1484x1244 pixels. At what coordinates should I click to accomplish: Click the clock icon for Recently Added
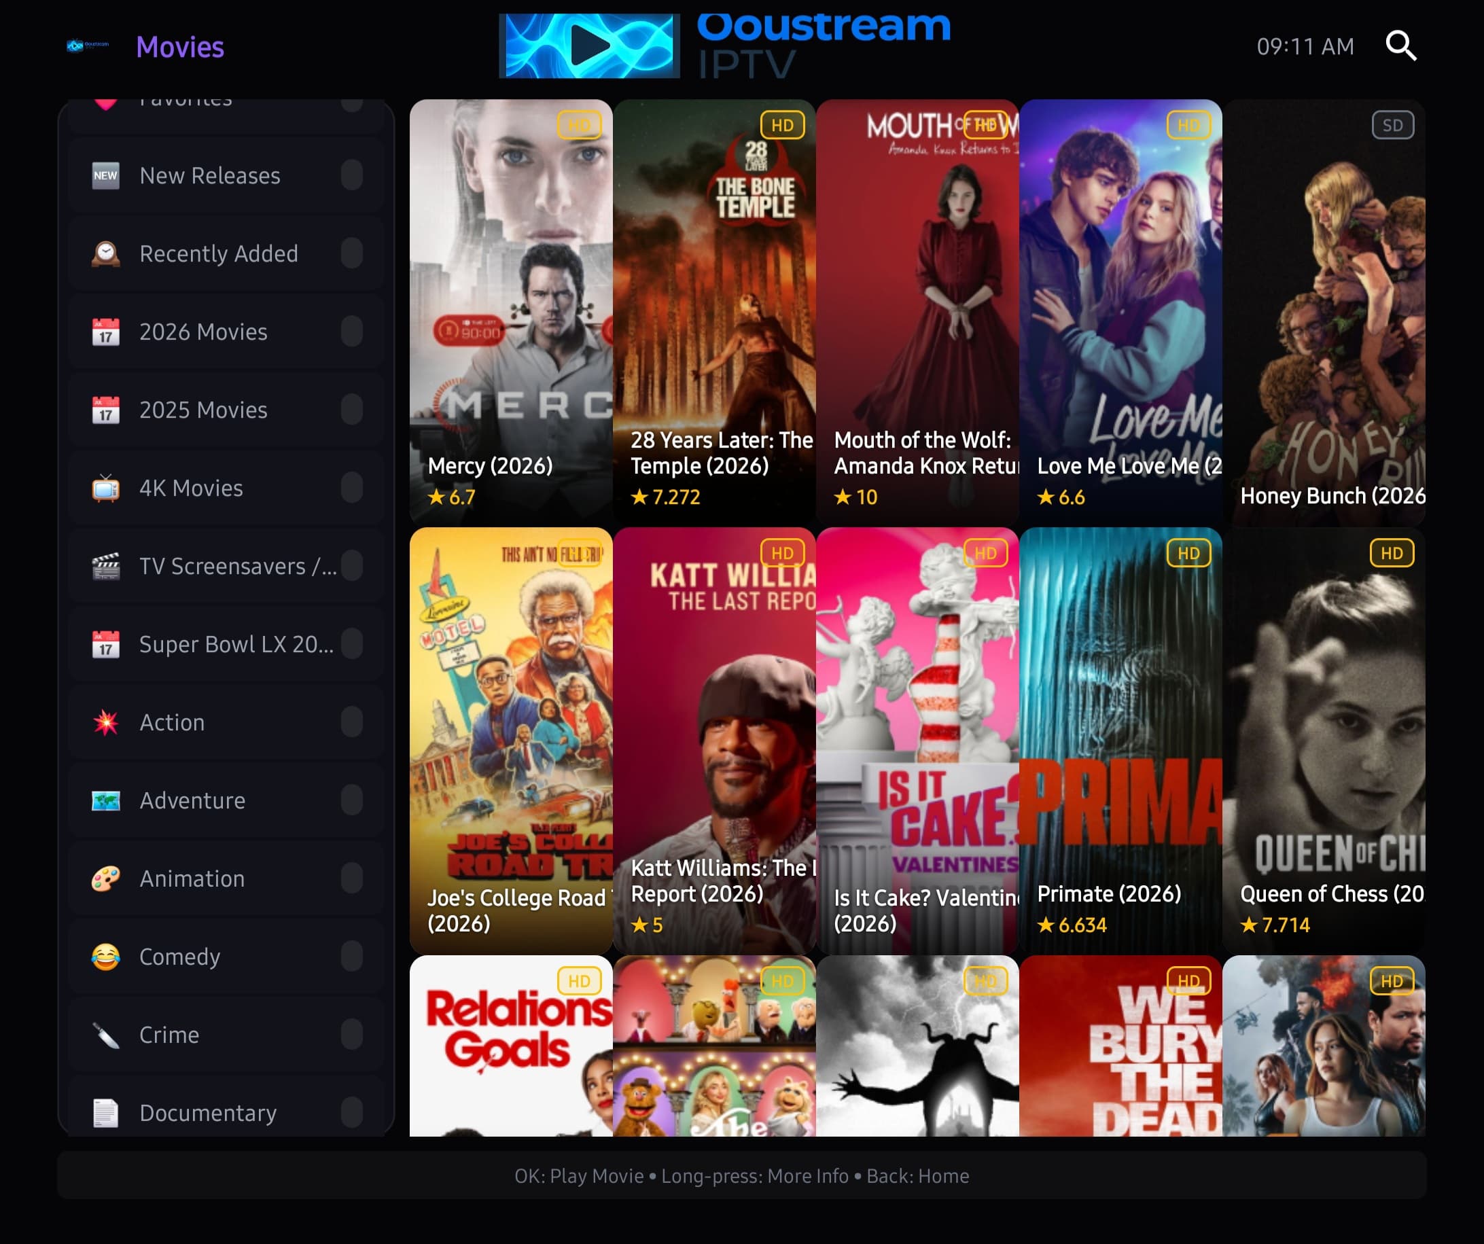[x=106, y=253]
